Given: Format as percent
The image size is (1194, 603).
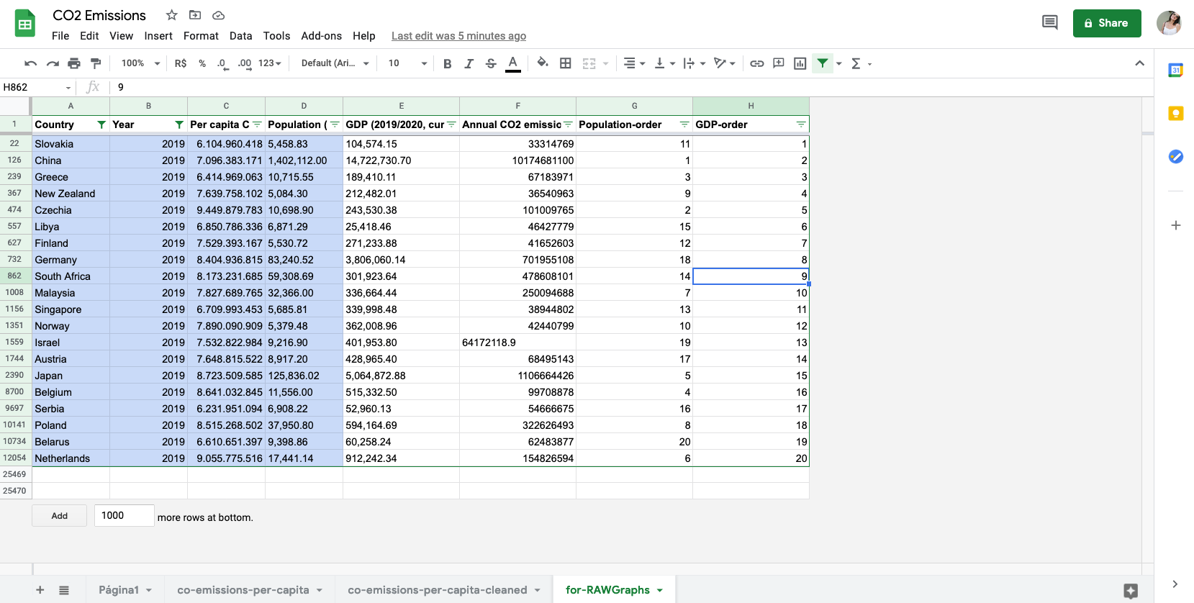Looking at the screenshot, I should [x=202, y=63].
